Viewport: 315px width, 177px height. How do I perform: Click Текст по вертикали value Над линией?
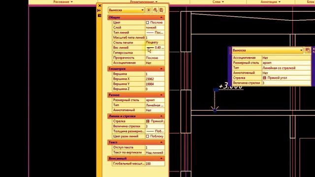pyautogui.click(x=155, y=152)
